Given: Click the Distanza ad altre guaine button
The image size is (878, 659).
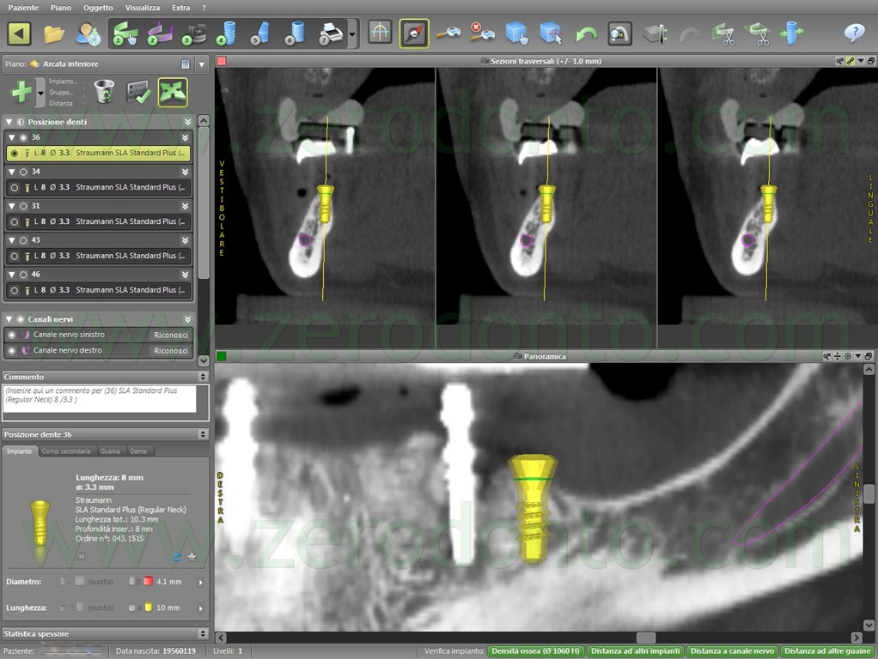Looking at the screenshot, I should pos(827,651).
